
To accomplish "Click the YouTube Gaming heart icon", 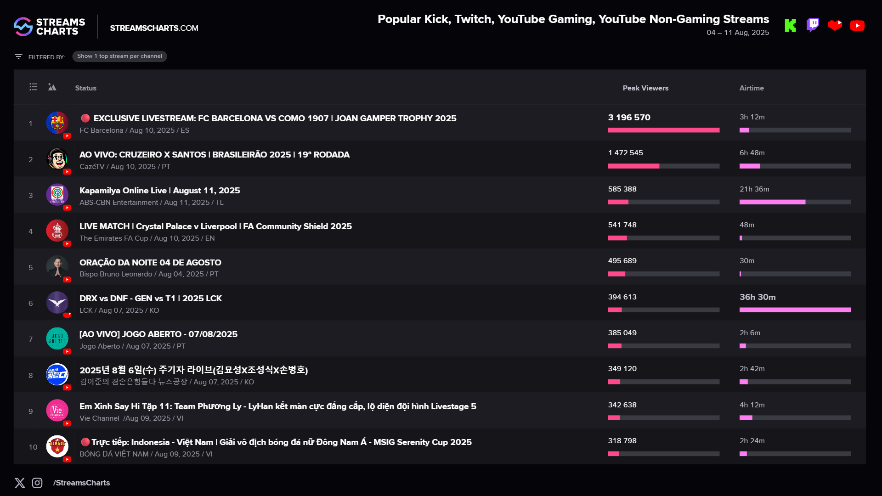I will coord(835,25).
